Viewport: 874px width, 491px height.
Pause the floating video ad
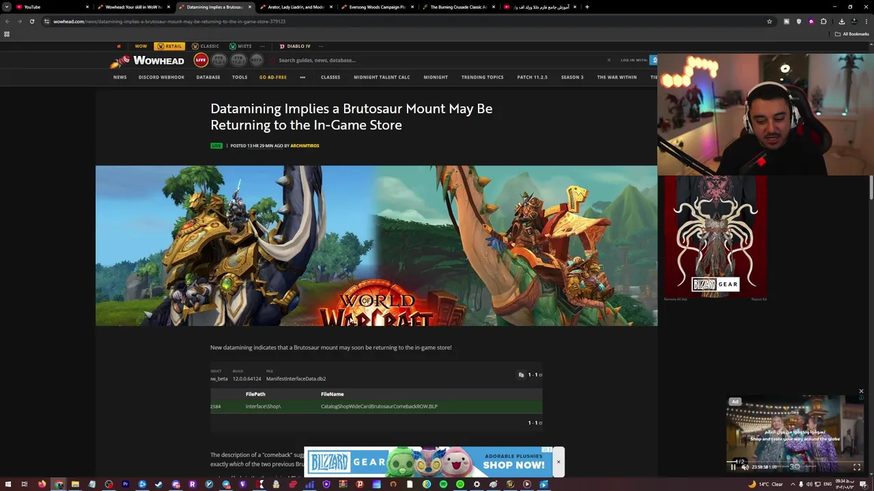(x=733, y=467)
